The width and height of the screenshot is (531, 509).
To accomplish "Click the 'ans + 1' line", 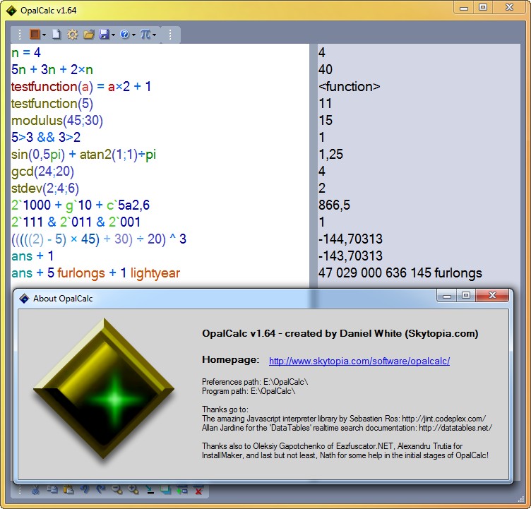I will click(32, 256).
